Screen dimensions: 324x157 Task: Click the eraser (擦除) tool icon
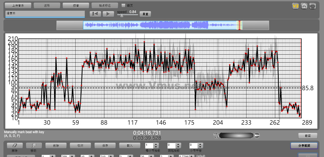(15, 146)
